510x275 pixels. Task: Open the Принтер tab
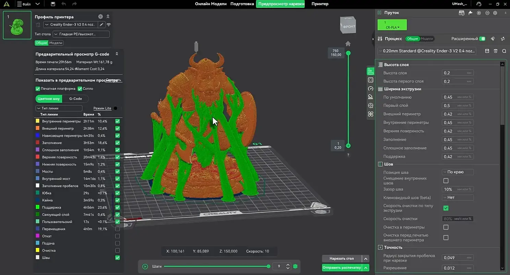click(x=320, y=4)
